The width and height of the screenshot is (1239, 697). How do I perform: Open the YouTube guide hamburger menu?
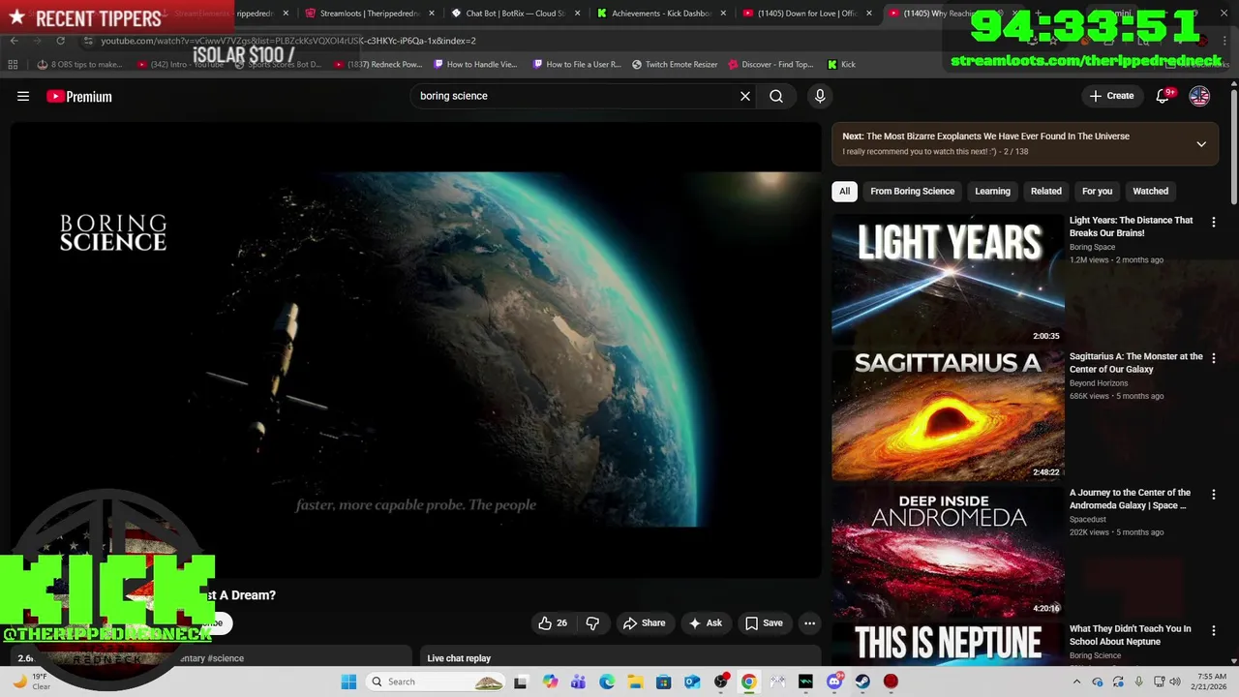pyautogui.click(x=23, y=96)
